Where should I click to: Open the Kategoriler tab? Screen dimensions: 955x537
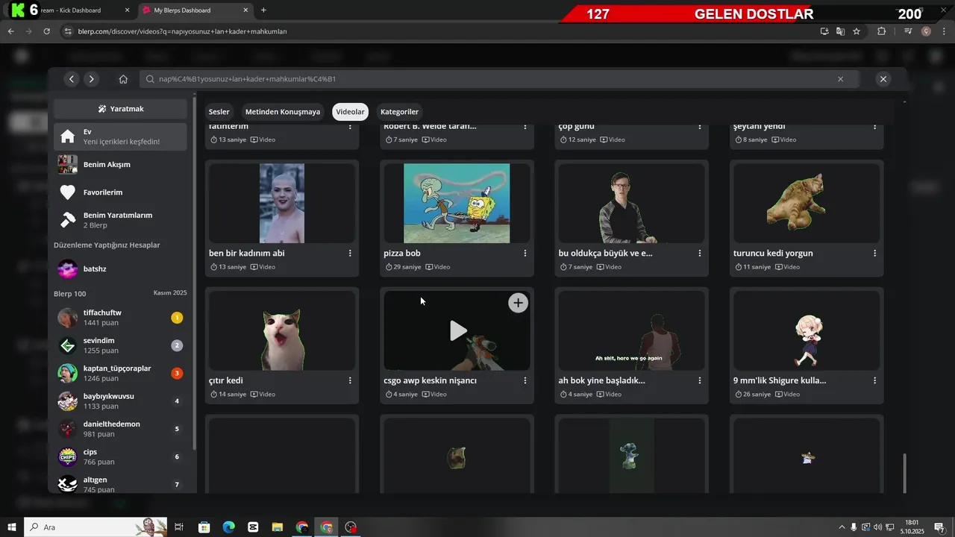click(x=399, y=112)
